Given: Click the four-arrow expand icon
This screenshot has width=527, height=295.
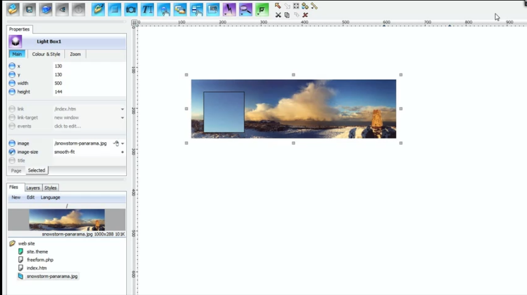Looking at the screenshot, I should pyautogui.click(x=296, y=6).
